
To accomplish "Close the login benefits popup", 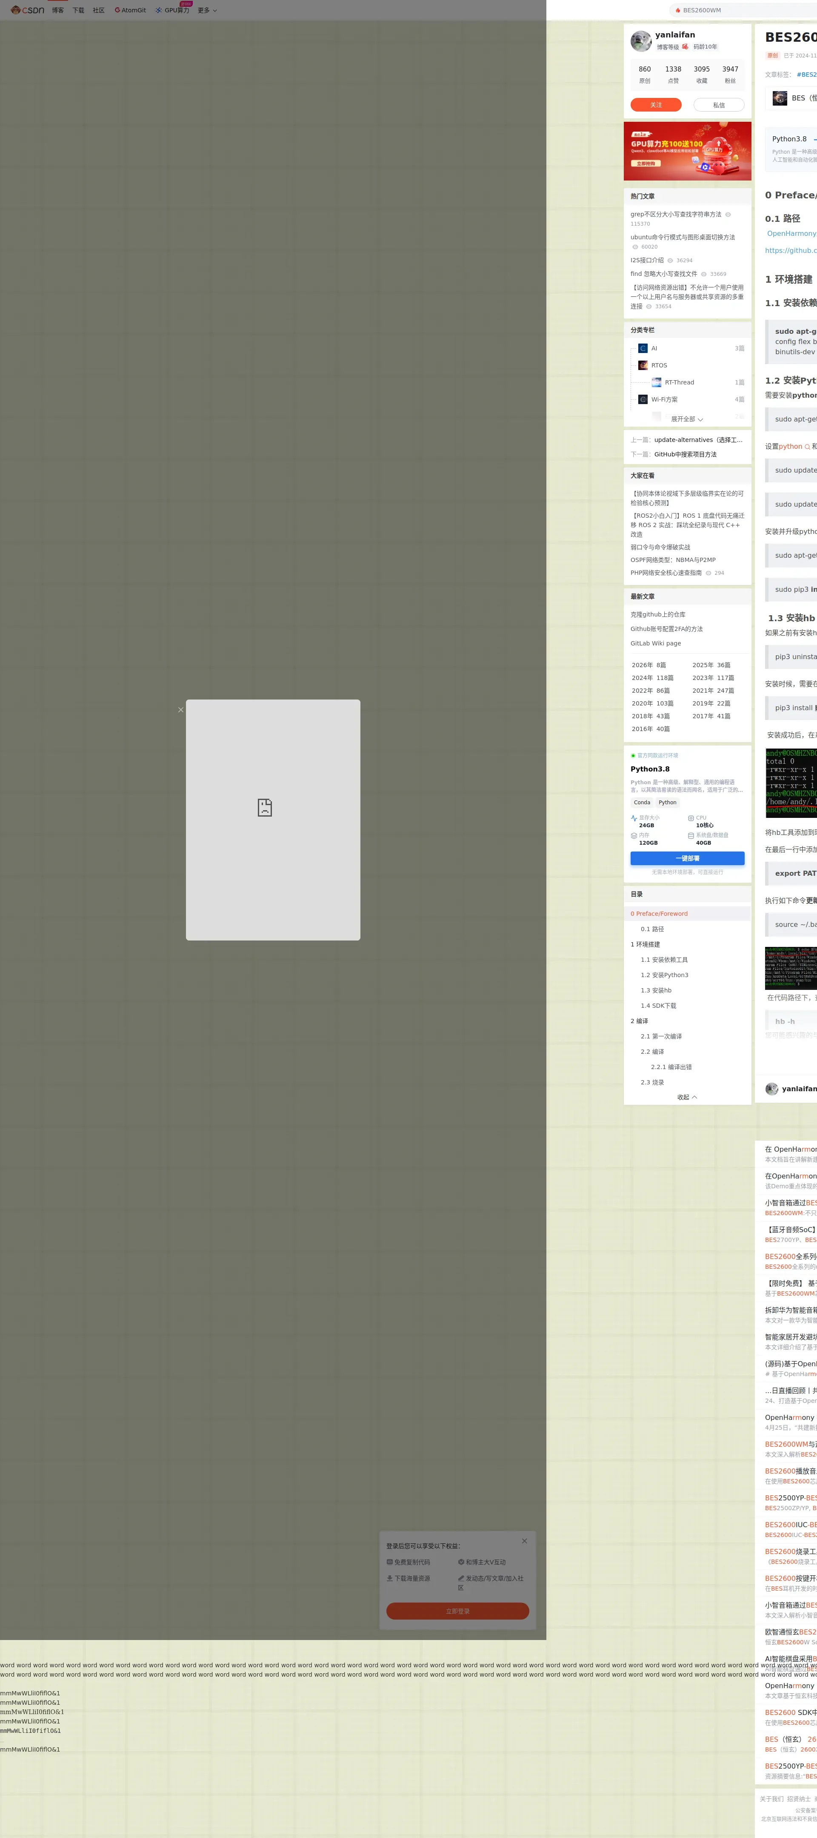I will coord(524,1540).
